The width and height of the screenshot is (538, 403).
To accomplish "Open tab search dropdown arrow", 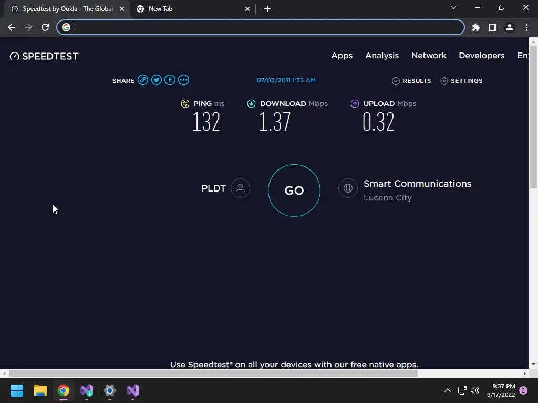I will click(453, 7).
